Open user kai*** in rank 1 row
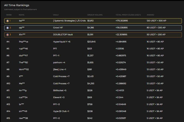The width and height of the screenshot is (184, 122). click(22, 21)
